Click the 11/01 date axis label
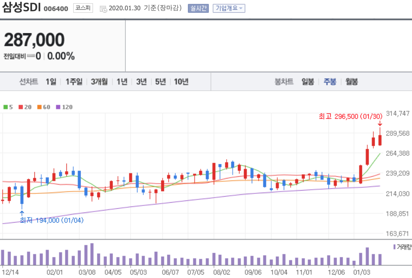 (x=304, y=272)
